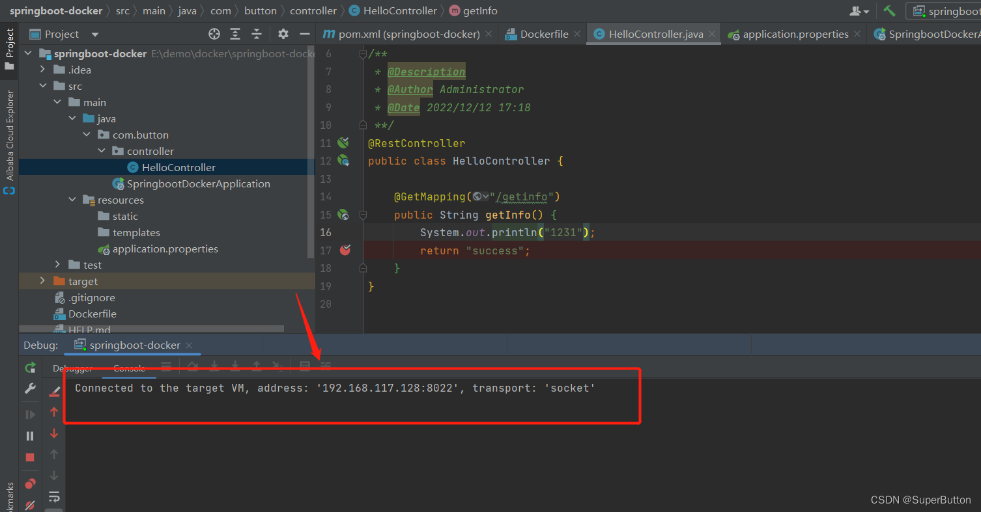Collapse the src folder
981x512 pixels.
42,86
